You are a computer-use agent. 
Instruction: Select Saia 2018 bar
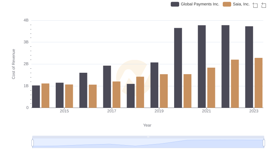point(140,92)
